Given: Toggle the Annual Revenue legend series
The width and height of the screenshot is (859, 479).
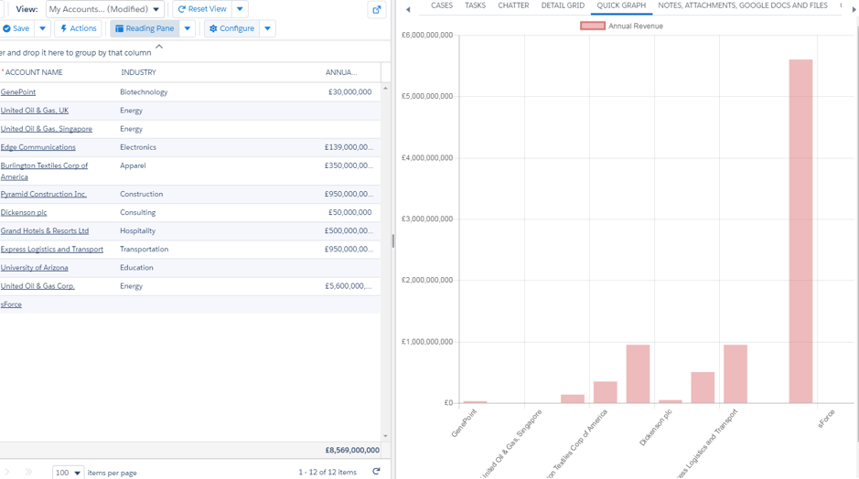Looking at the screenshot, I should (x=621, y=26).
